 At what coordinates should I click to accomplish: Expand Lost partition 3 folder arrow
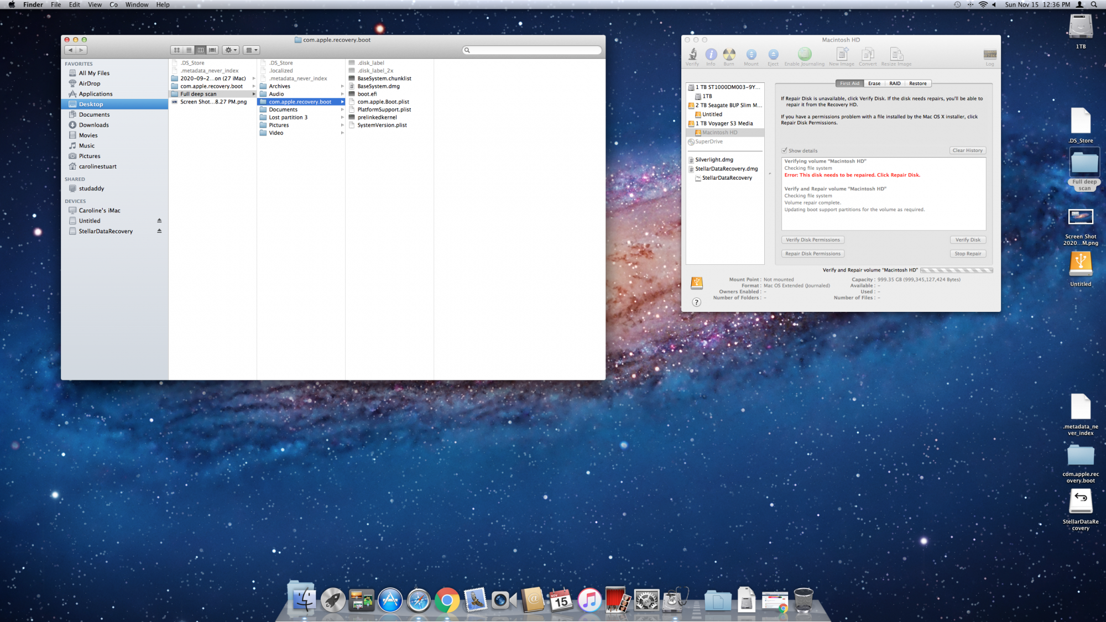click(x=342, y=117)
